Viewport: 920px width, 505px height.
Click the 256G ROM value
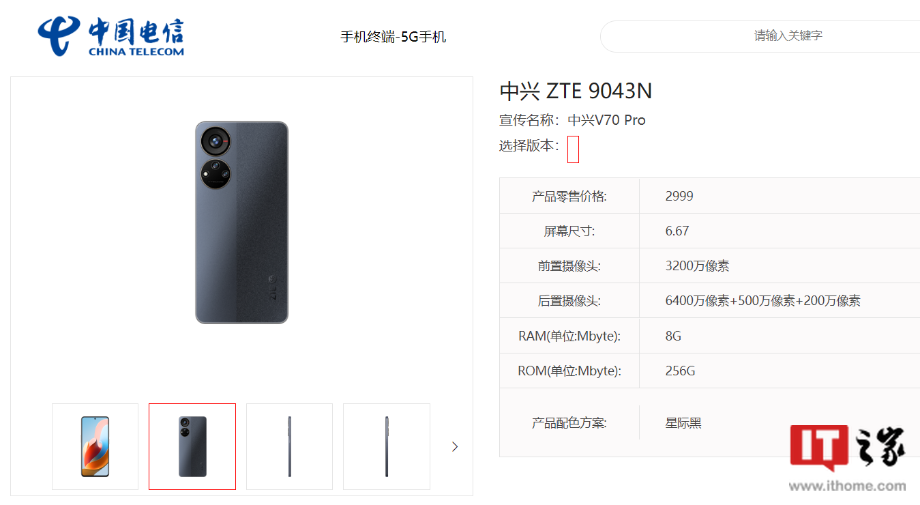coord(680,371)
